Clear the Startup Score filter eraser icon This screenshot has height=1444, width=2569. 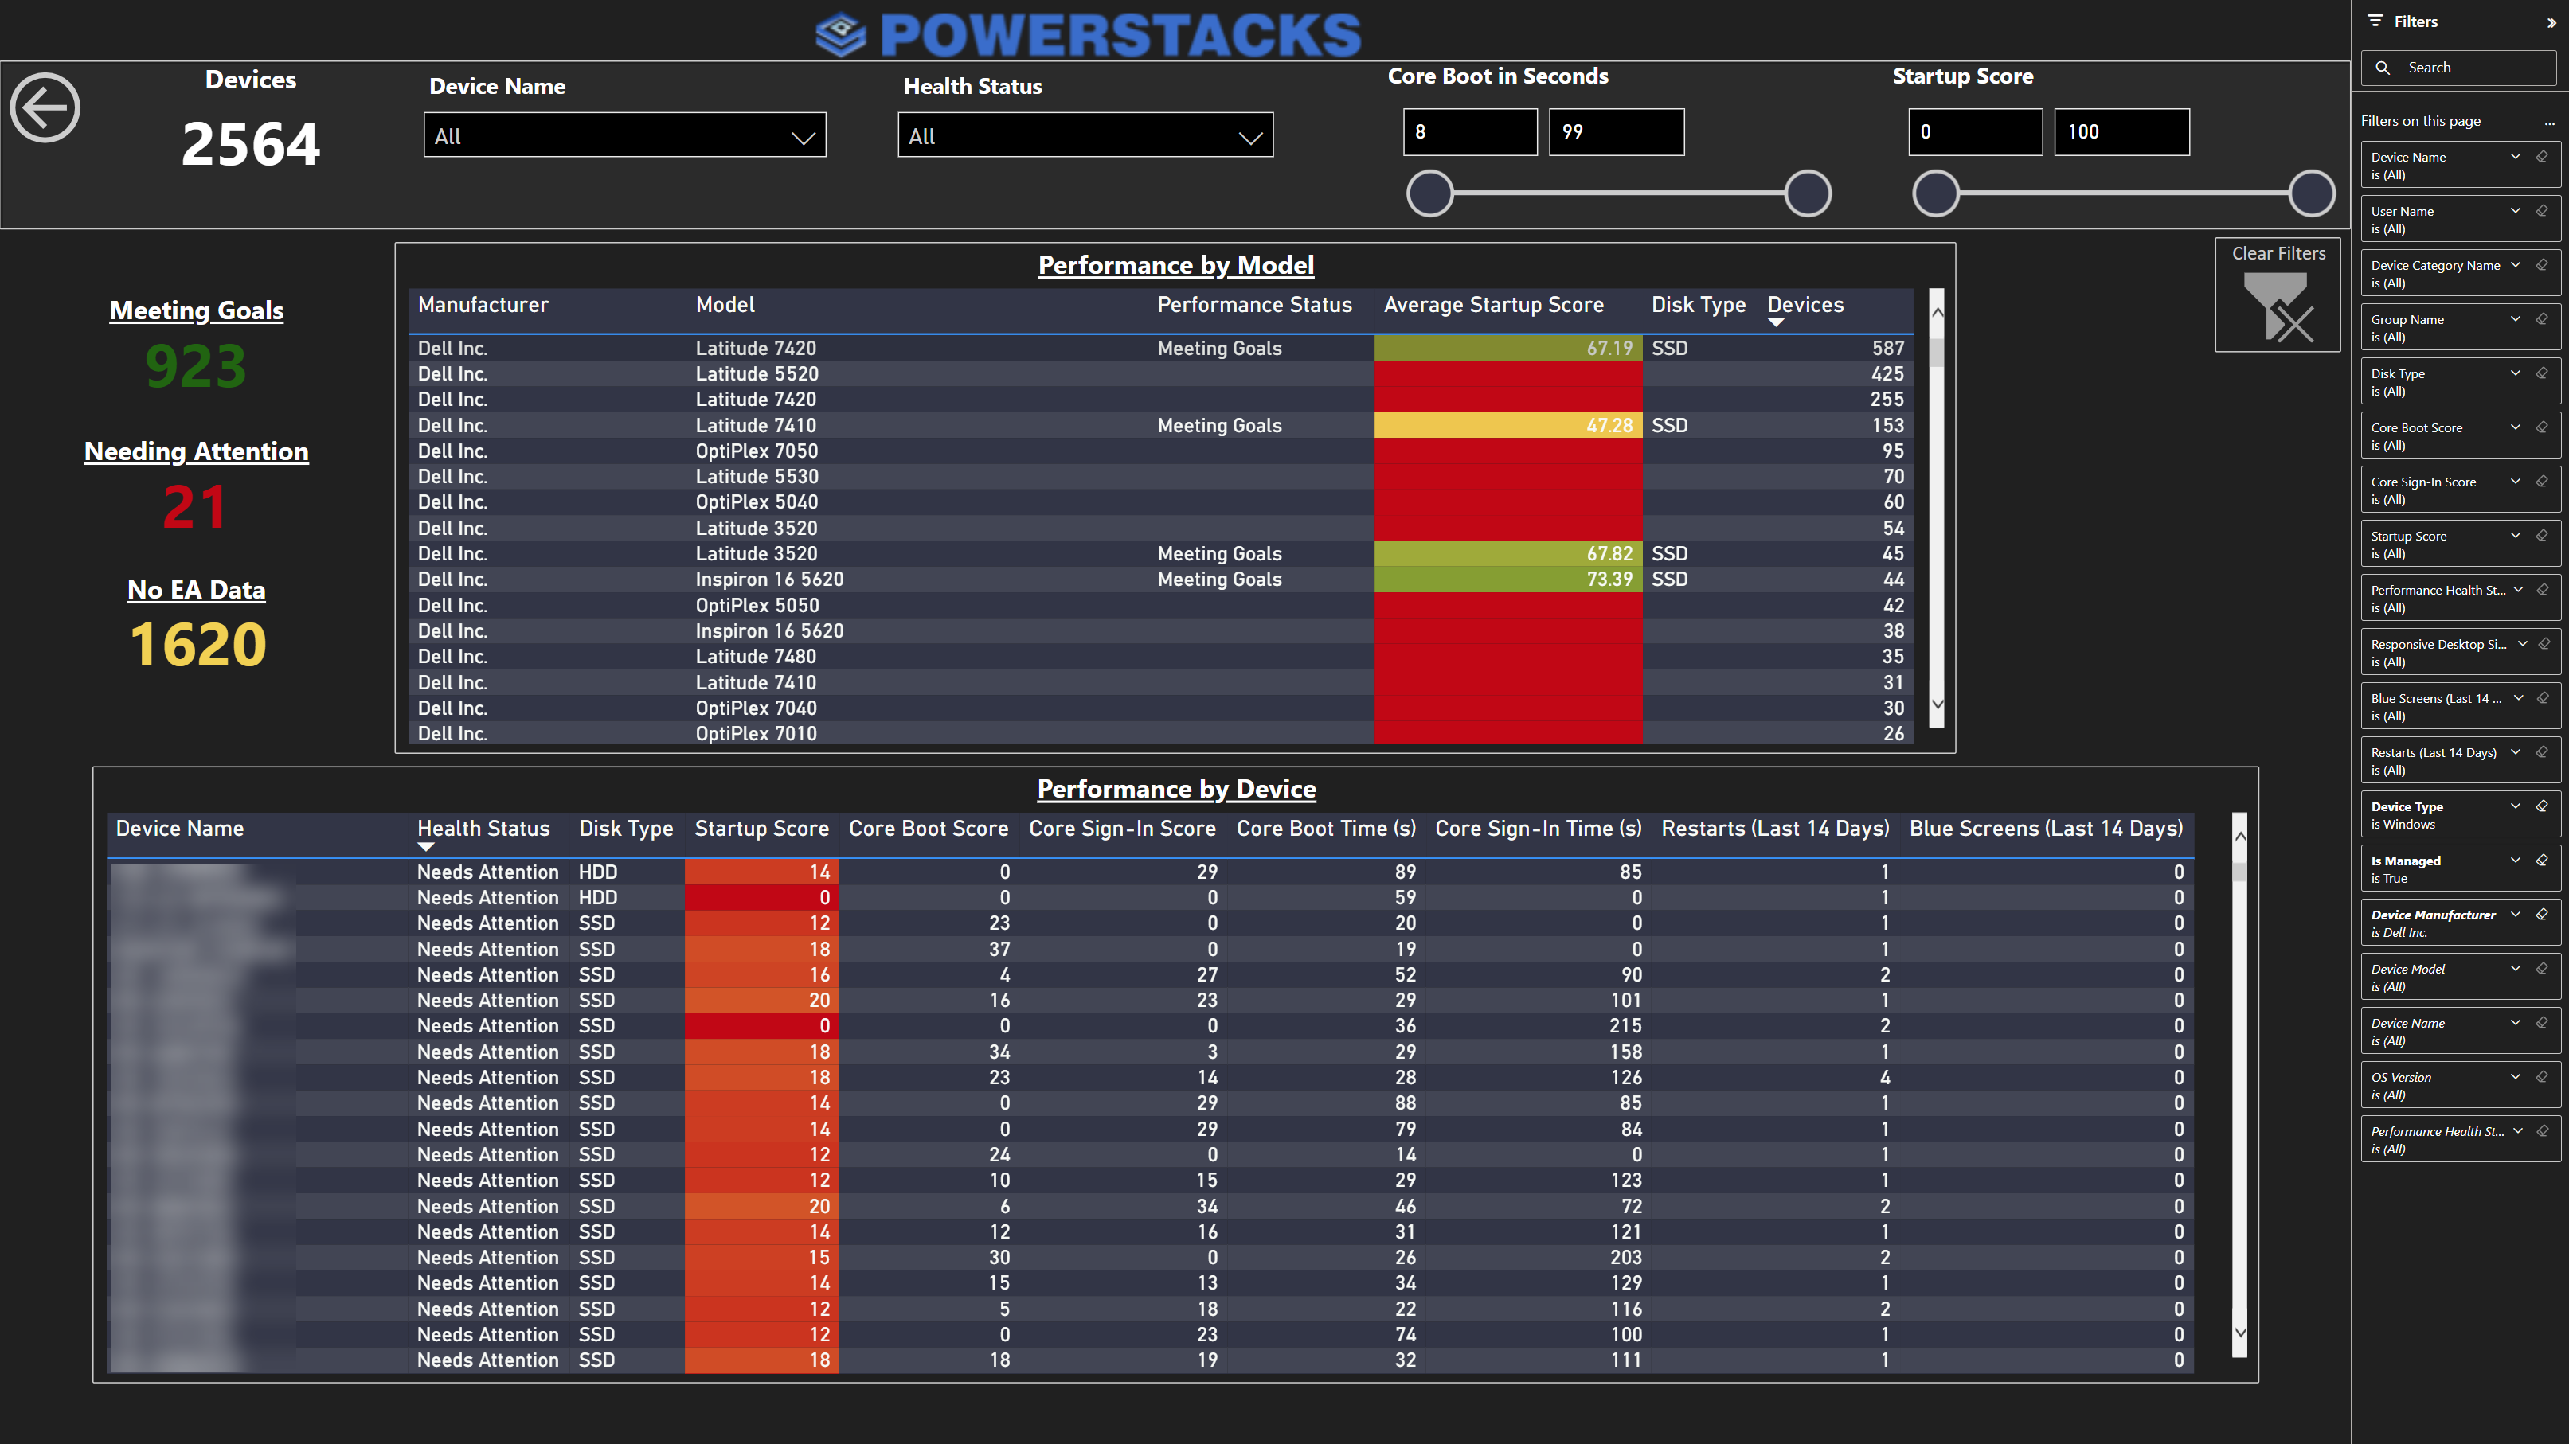[2542, 535]
